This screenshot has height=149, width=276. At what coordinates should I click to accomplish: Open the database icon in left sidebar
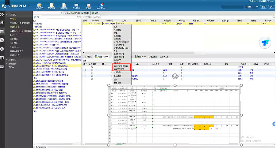point(2,31)
